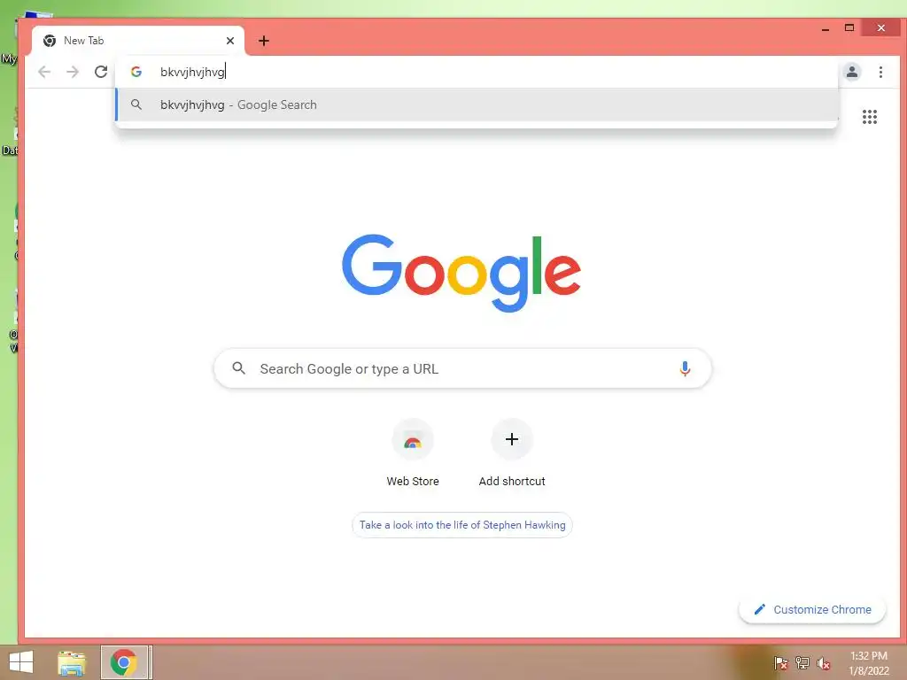Click the Web Store shortcut icon
Viewport: 907px width, 680px height.
pos(413,439)
